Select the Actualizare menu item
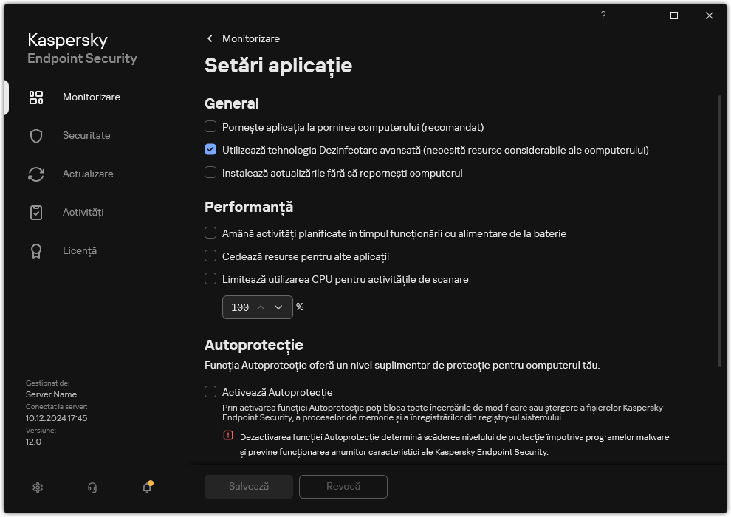Image resolution: width=731 pixels, height=517 pixels. pyautogui.click(x=88, y=174)
